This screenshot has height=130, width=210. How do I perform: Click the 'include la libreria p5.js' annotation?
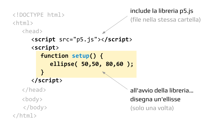tap(162, 11)
